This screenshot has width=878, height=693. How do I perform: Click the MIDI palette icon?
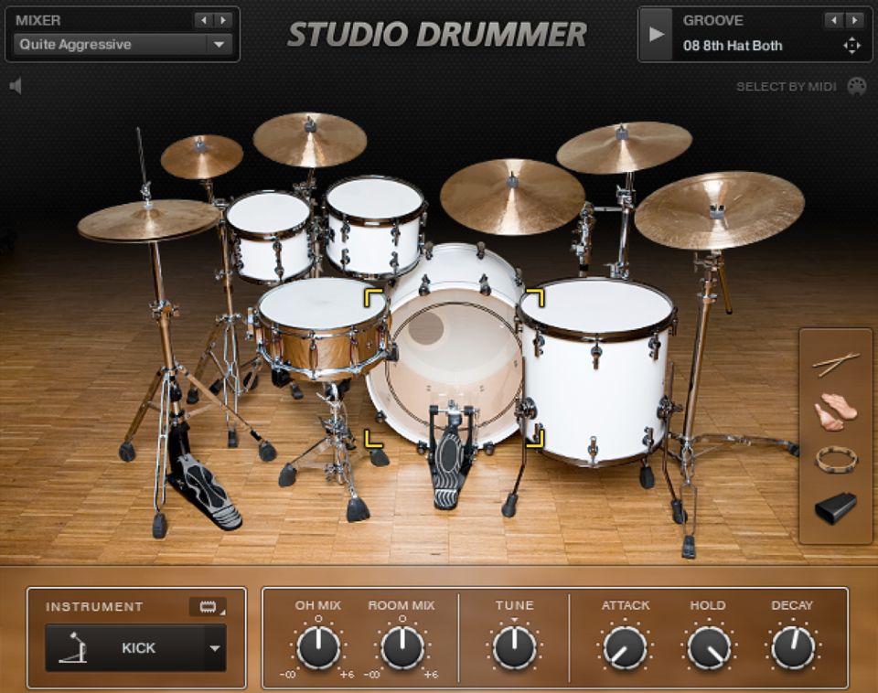point(856,87)
